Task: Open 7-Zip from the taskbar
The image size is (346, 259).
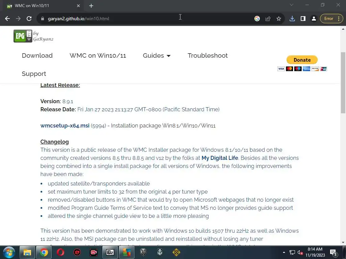Action: (110, 252)
